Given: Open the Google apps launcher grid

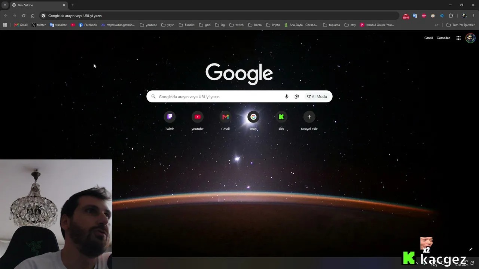Looking at the screenshot, I should pyautogui.click(x=458, y=38).
